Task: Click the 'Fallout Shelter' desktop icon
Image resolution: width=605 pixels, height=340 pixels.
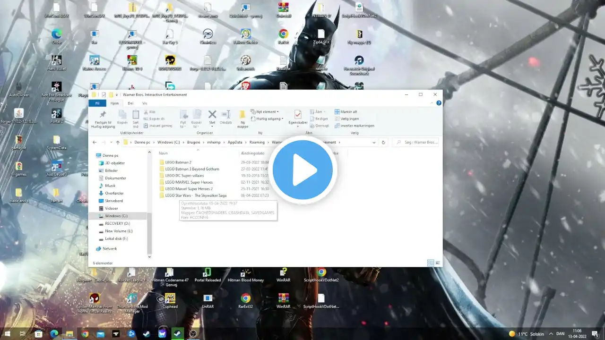Action: pos(245,36)
